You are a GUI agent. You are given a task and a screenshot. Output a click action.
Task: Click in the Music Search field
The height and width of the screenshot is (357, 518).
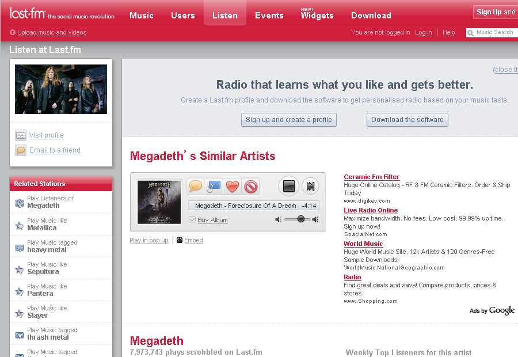(495, 33)
